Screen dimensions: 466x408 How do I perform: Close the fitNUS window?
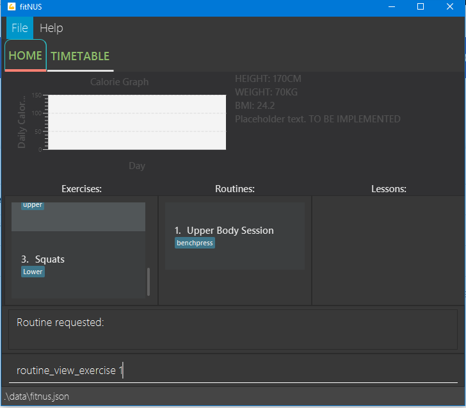click(450, 6)
